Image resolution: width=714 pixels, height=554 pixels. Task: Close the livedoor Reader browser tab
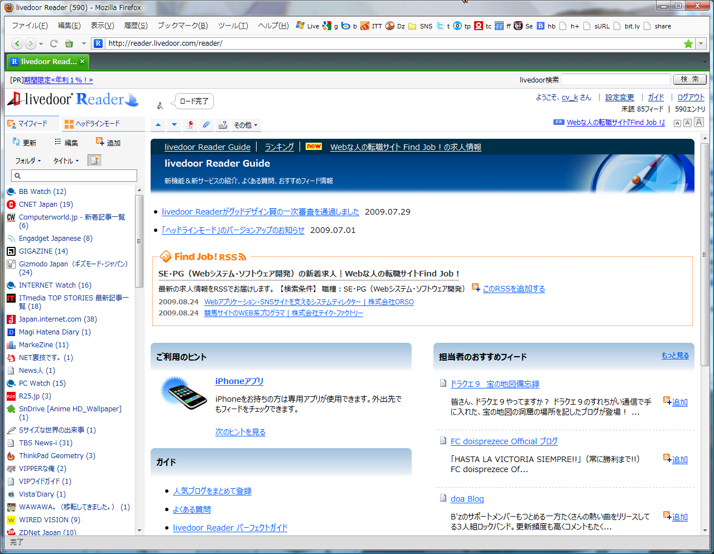(x=82, y=61)
